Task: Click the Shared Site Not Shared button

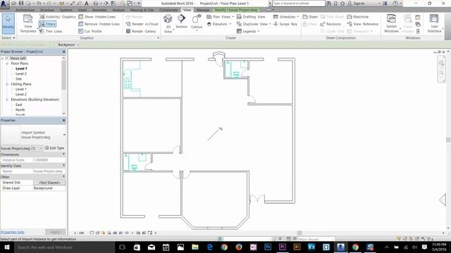Action: [x=49, y=183]
